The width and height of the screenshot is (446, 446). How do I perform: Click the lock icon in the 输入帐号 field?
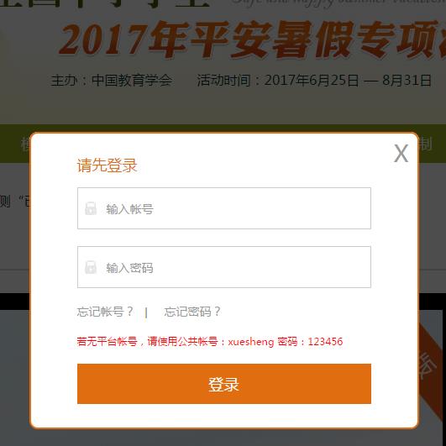(x=91, y=208)
